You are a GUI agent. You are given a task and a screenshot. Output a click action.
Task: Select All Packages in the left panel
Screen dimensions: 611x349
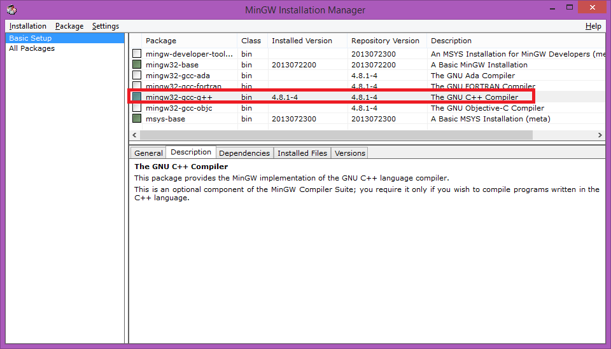(32, 48)
